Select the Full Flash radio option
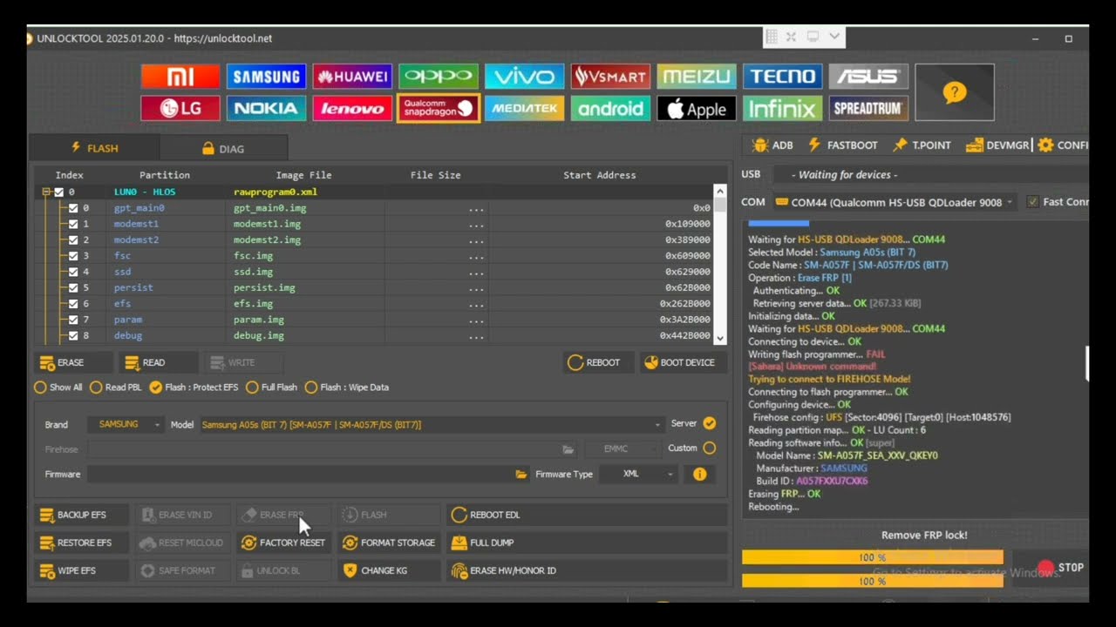 click(x=271, y=388)
